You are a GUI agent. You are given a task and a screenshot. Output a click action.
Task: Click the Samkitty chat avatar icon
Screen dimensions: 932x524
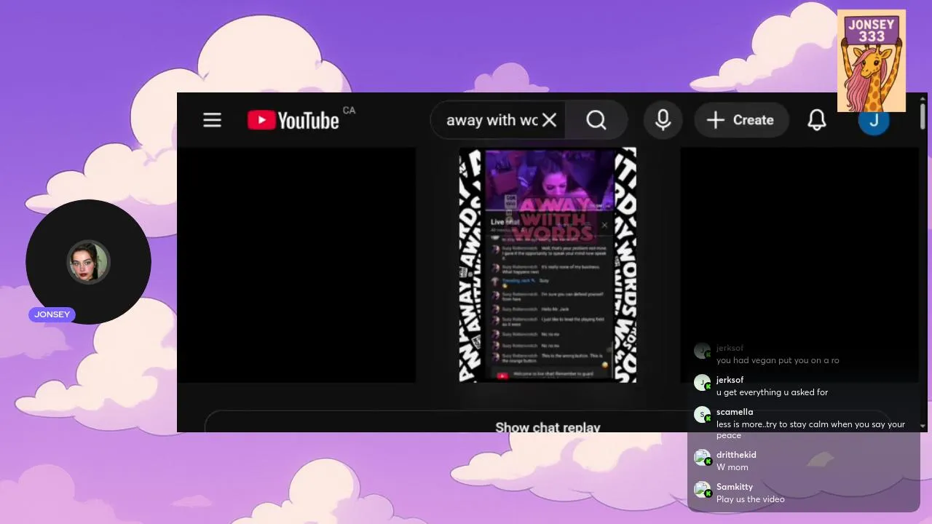point(702,490)
